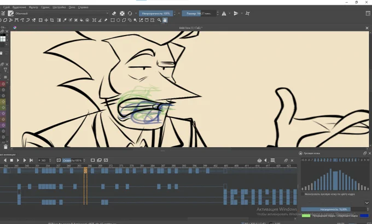Select the Bezier curve tool

[x=16, y=20]
